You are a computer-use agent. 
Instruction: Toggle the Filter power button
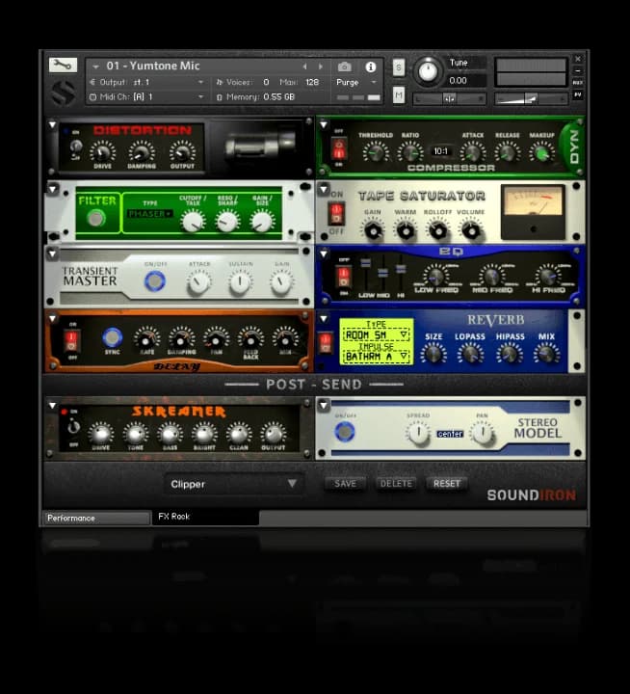click(96, 218)
